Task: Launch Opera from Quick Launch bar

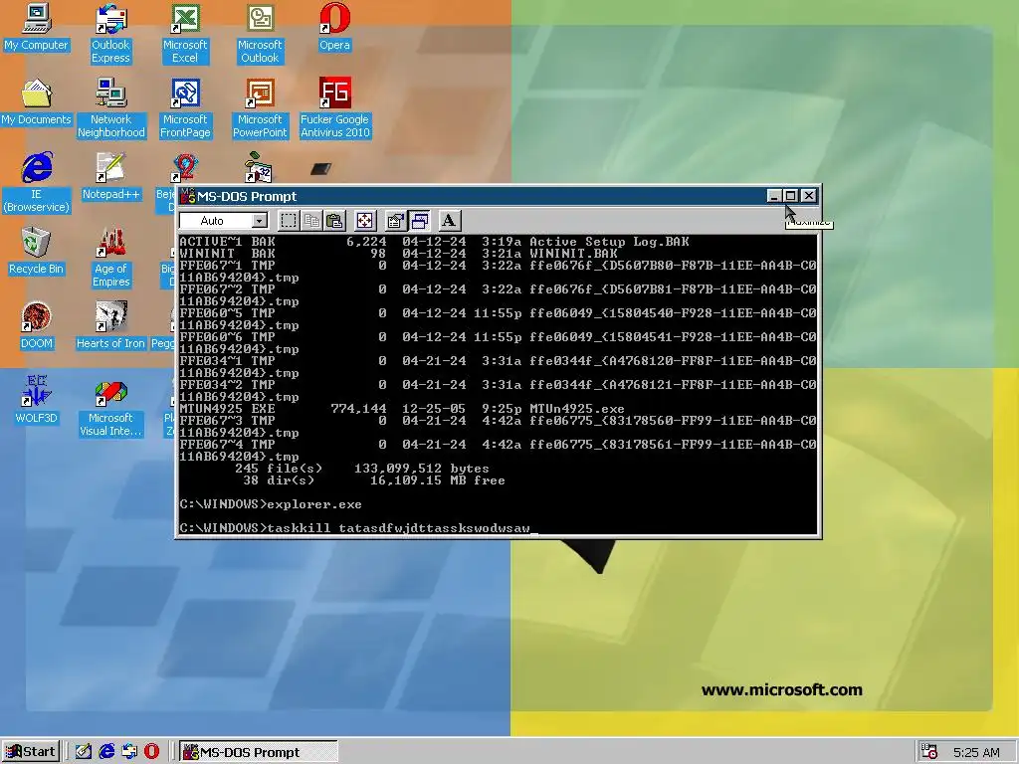Action: (151, 752)
